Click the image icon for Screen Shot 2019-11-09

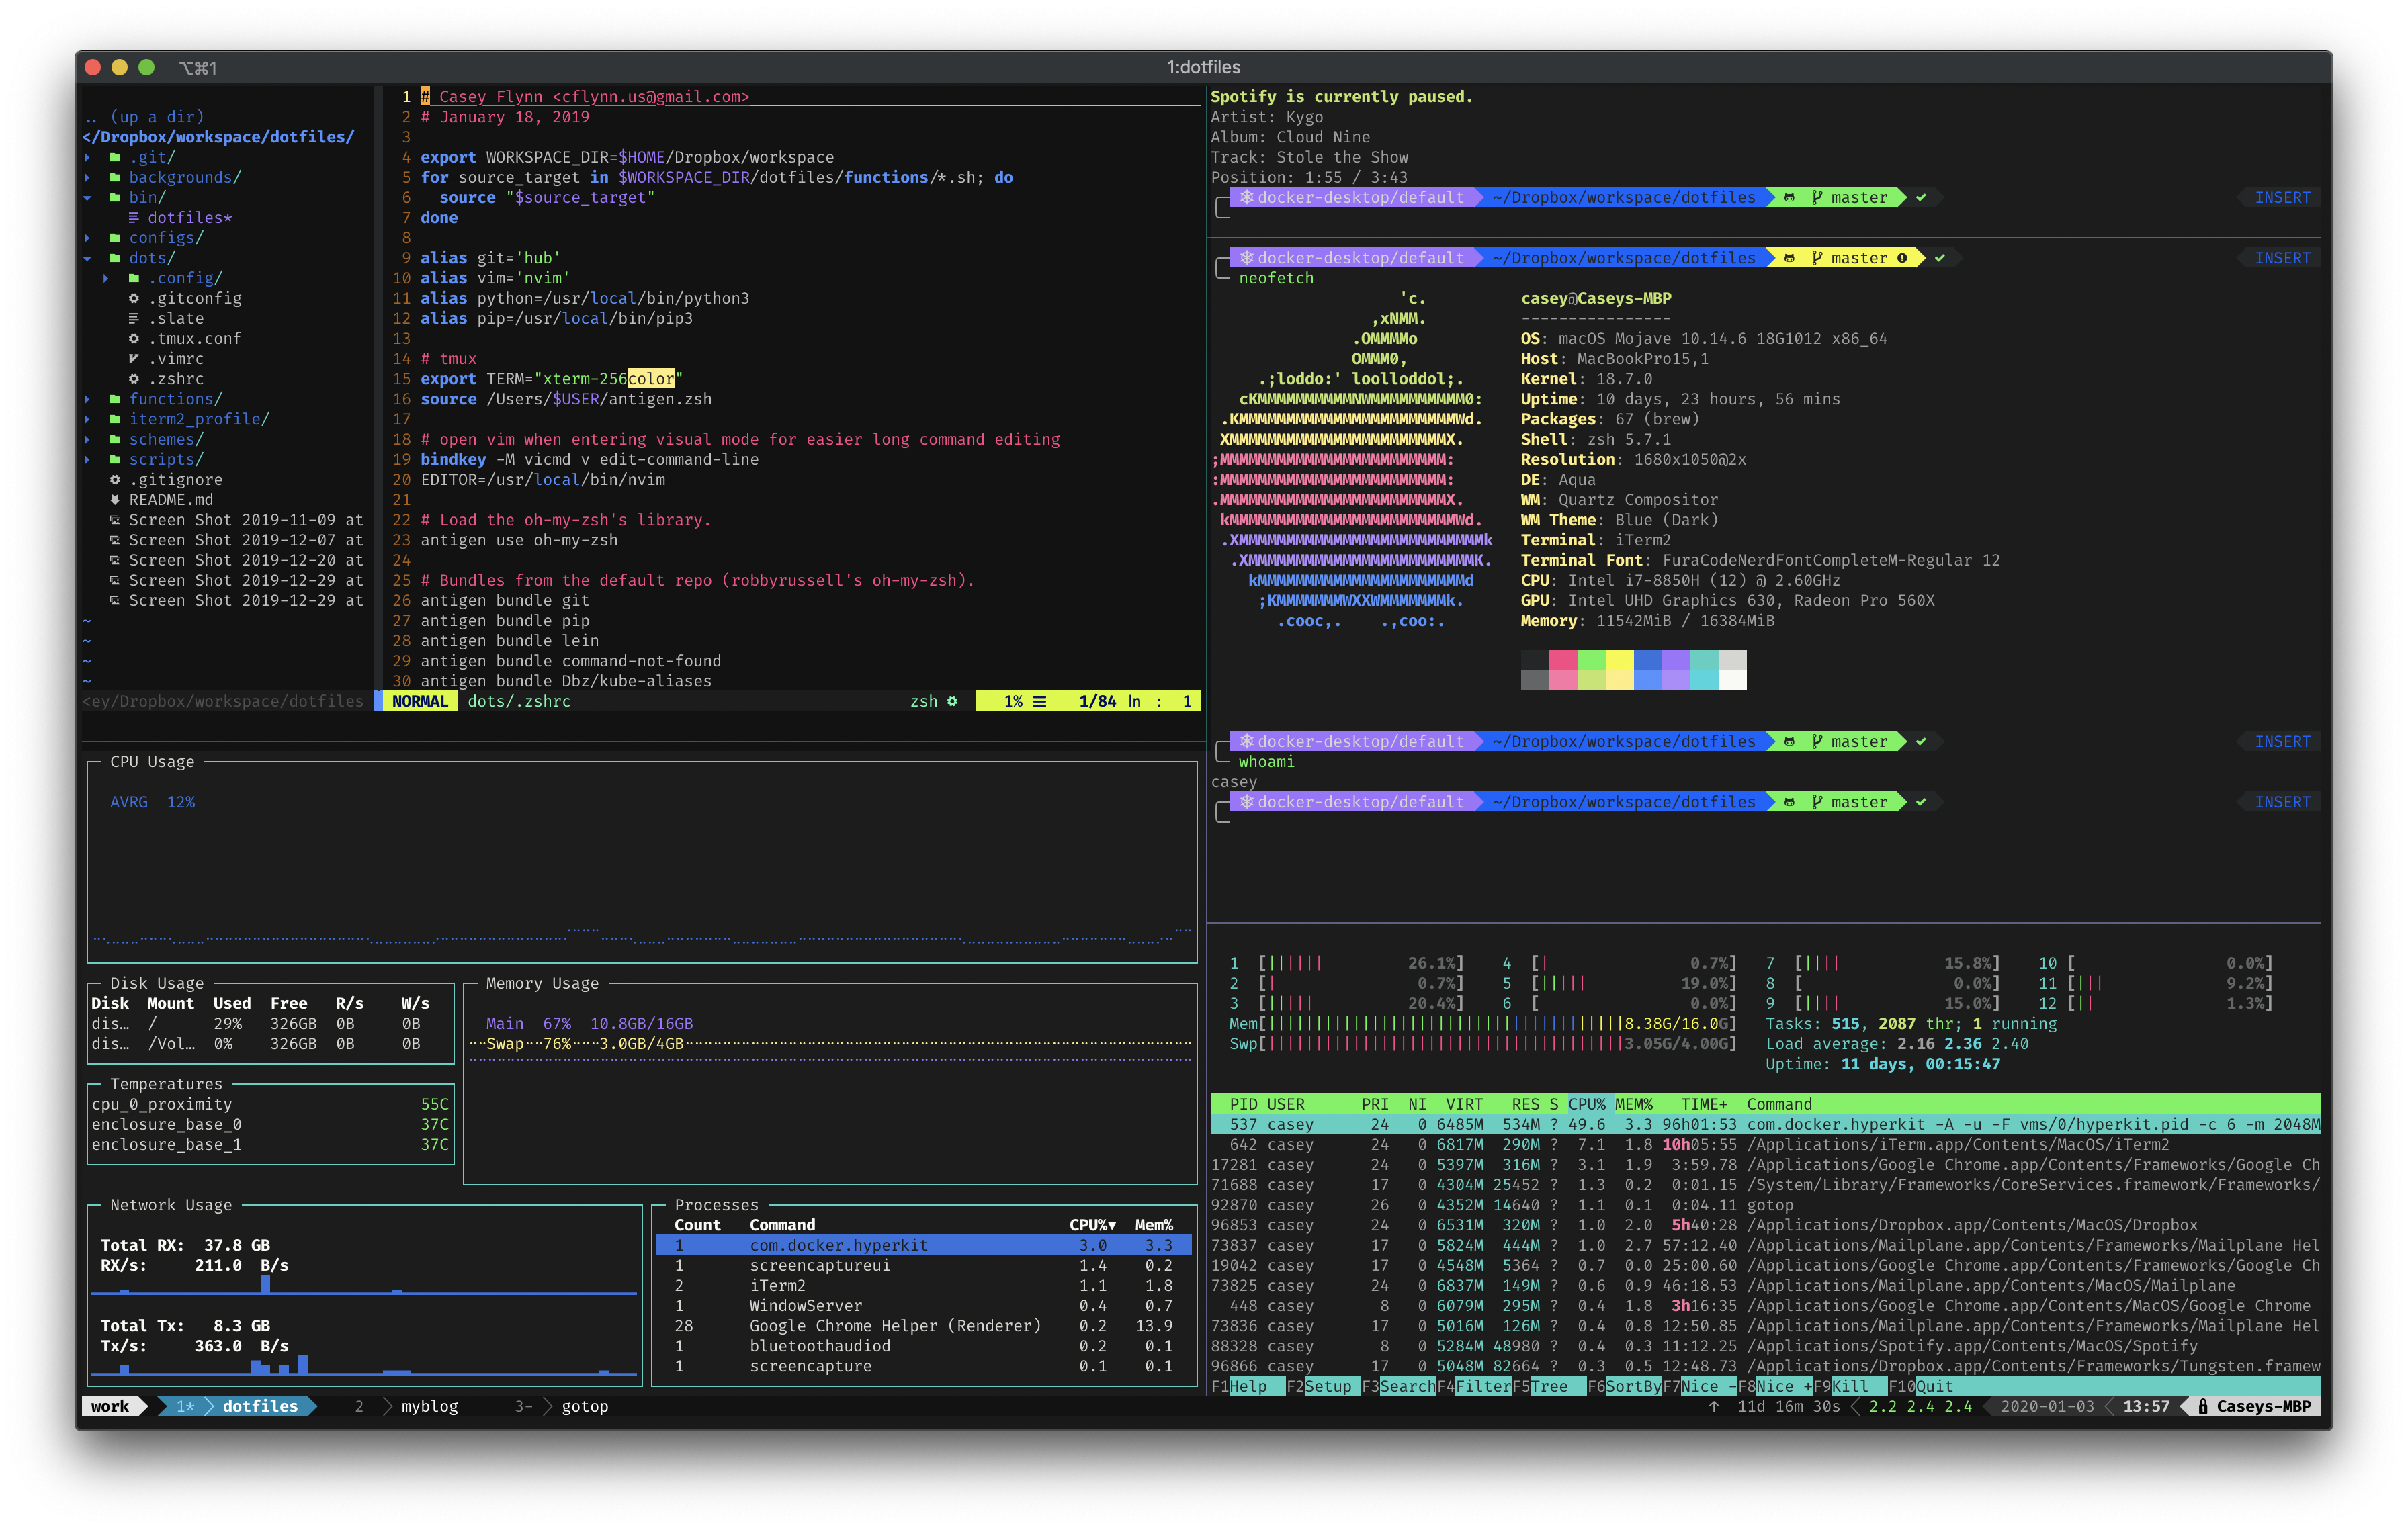point(115,520)
